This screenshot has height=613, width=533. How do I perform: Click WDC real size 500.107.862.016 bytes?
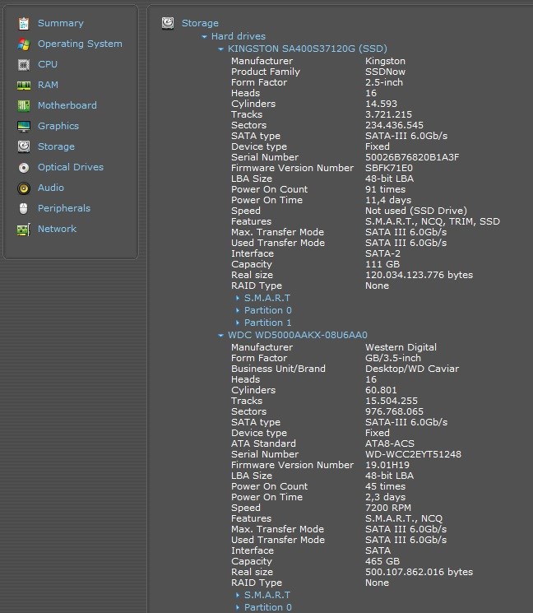pos(419,572)
